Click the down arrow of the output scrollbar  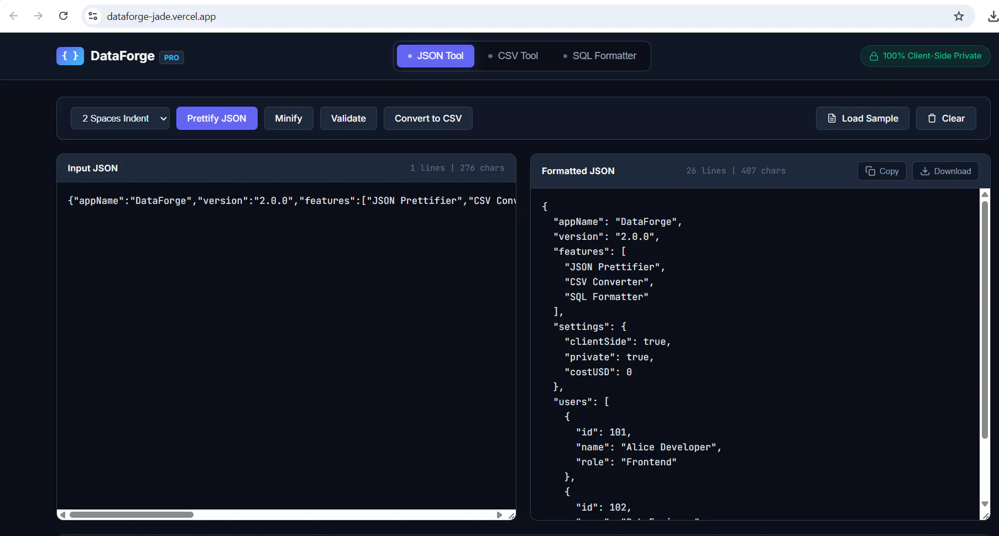tap(985, 504)
